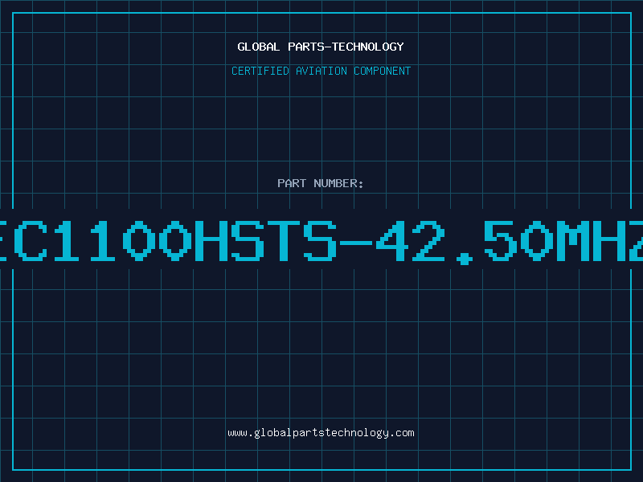This screenshot has width=643, height=482.
Task: Open the www.globalpartstechnology.com link
Action: click(321, 433)
